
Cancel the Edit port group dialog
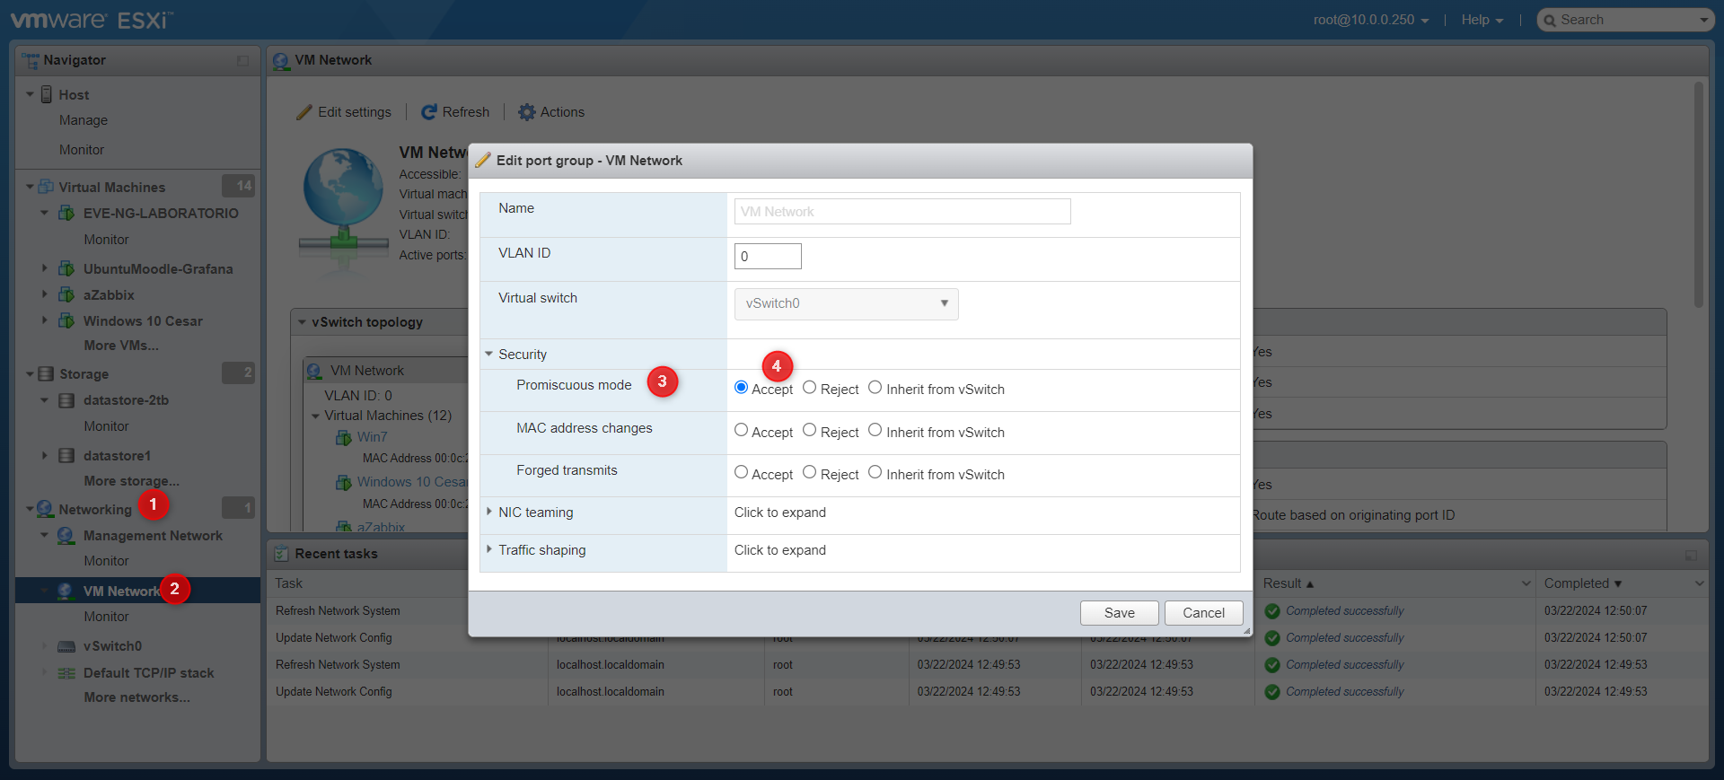pos(1204,613)
